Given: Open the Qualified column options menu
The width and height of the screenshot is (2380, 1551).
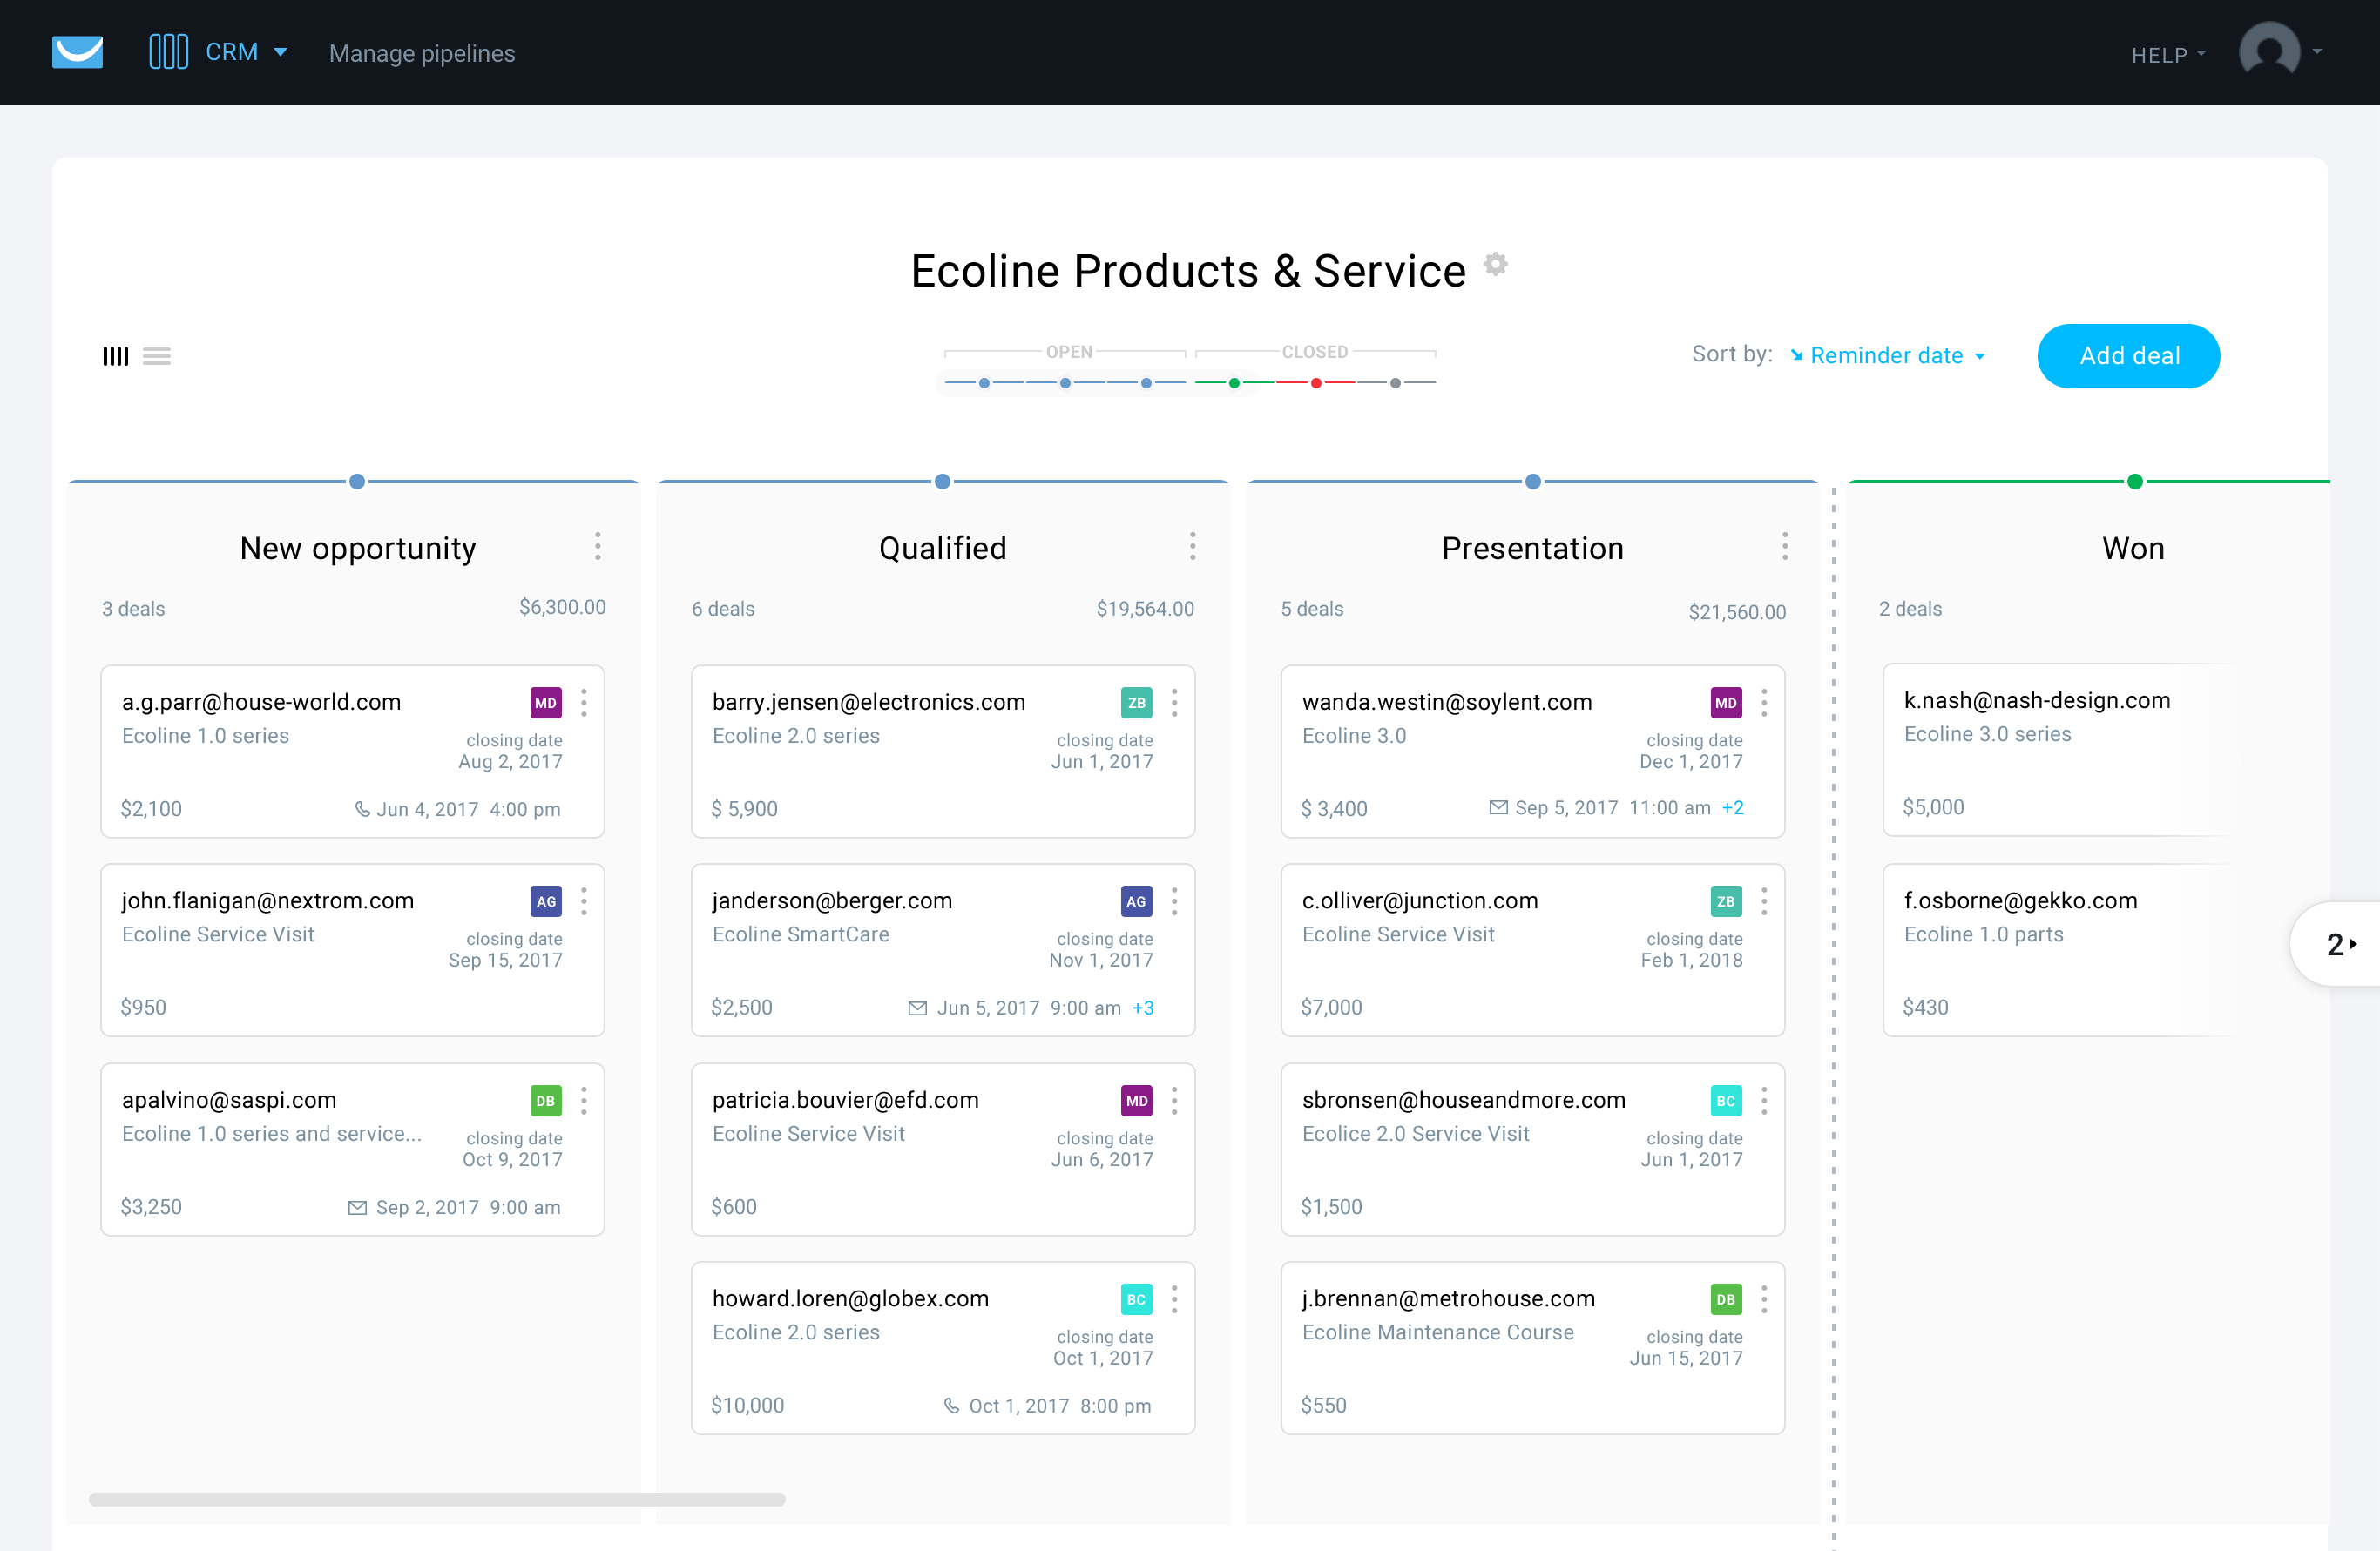Looking at the screenshot, I should pos(1192,546).
